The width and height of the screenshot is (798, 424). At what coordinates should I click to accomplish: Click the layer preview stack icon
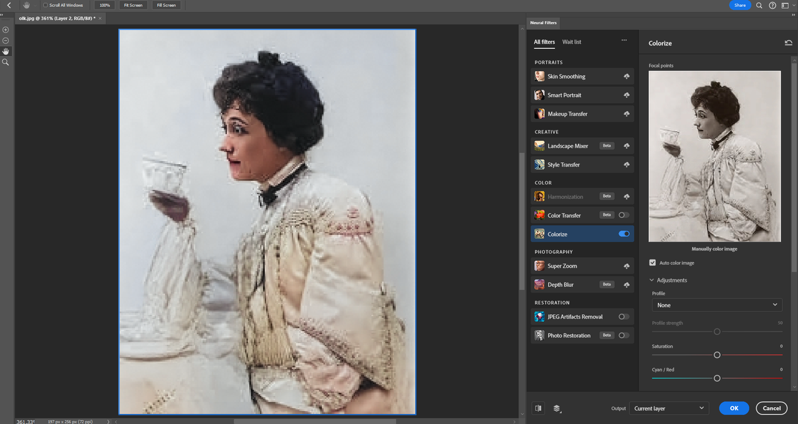click(557, 408)
